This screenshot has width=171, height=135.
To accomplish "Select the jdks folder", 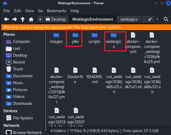I will pyautogui.click(x=75, y=38).
